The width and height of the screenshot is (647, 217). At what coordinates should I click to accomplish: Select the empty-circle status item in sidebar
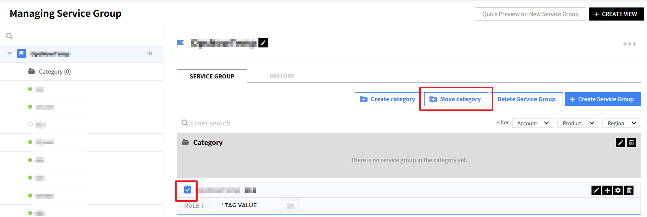[30, 124]
